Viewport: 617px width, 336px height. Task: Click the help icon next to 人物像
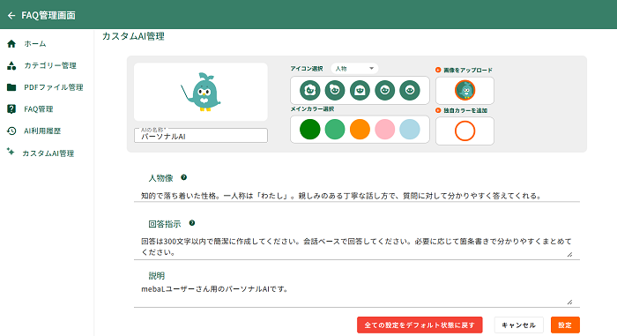click(183, 177)
